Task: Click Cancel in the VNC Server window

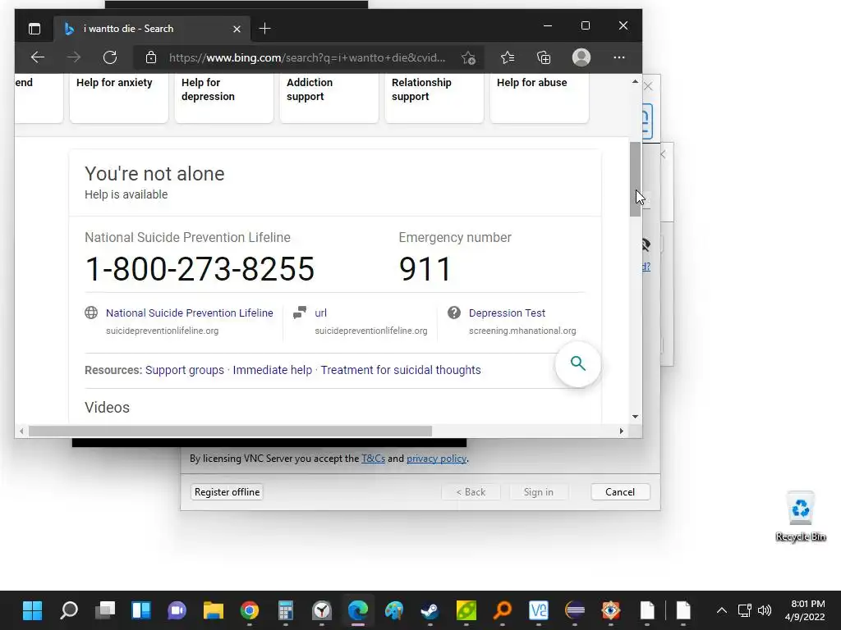Action: coord(620,492)
